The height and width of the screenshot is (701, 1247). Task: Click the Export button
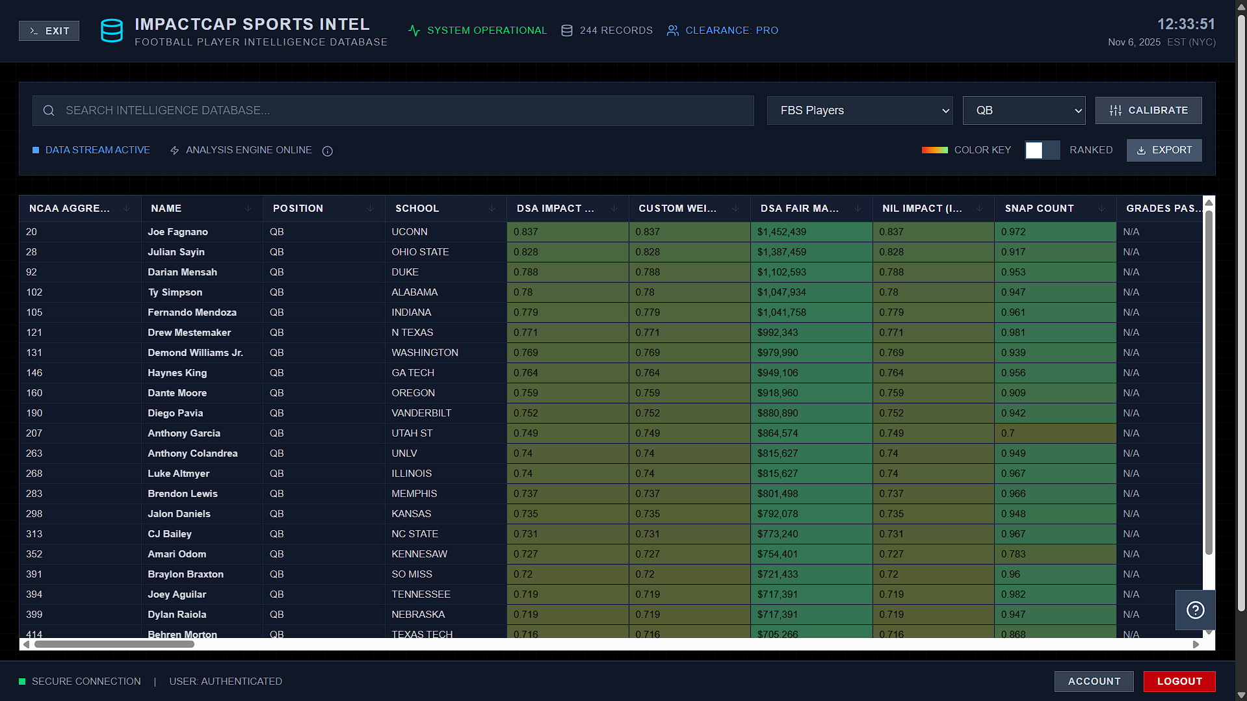click(x=1164, y=150)
